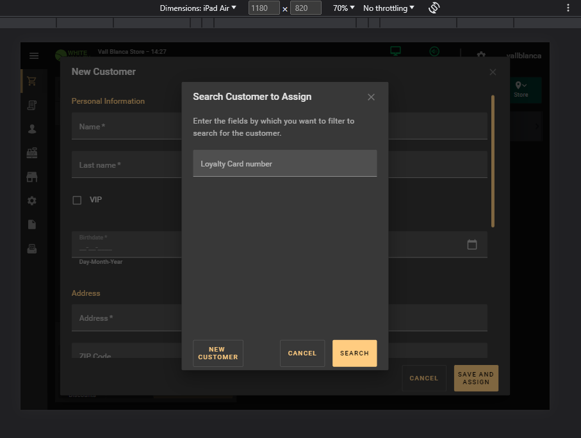Expand the Store location dropdown
The width and height of the screenshot is (581, 438).
(521, 90)
